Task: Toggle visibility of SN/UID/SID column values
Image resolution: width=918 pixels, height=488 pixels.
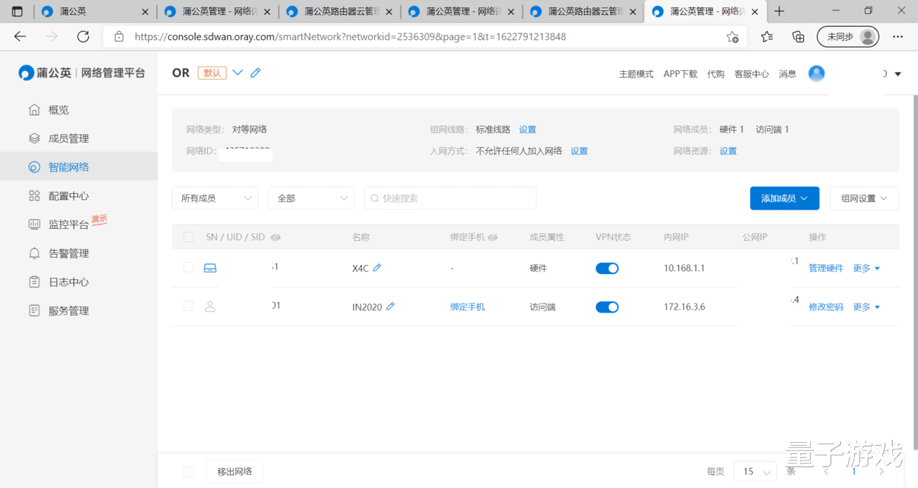Action: coord(275,237)
